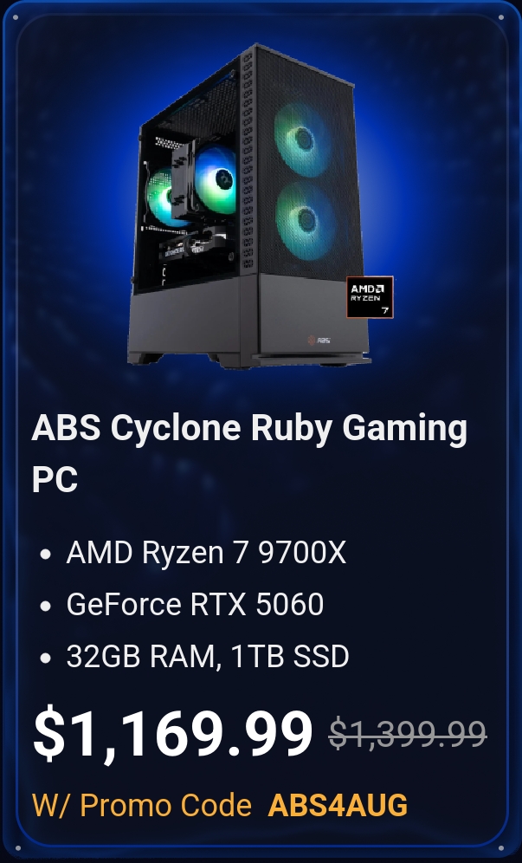Click the lower front RGB case fan
522x863 pixels.
[x=306, y=220]
